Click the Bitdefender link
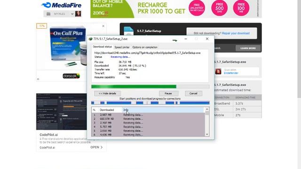 [231, 73]
